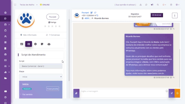
Task: Rate contact with the first star
Action: pos(45,26)
